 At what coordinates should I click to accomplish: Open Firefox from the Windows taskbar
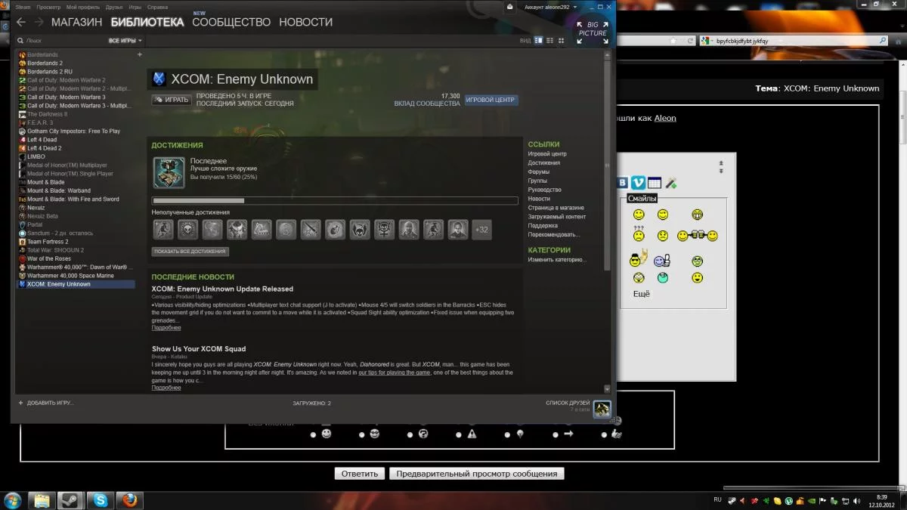[x=130, y=500]
